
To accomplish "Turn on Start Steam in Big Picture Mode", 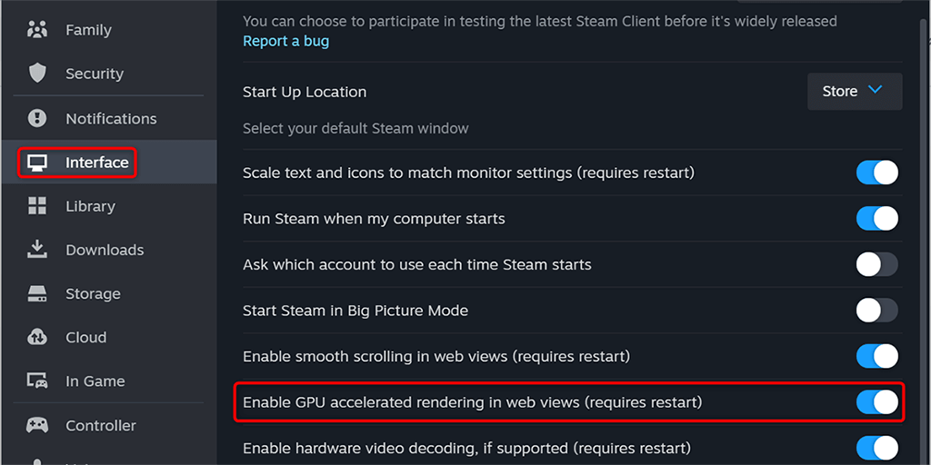I will click(x=876, y=311).
